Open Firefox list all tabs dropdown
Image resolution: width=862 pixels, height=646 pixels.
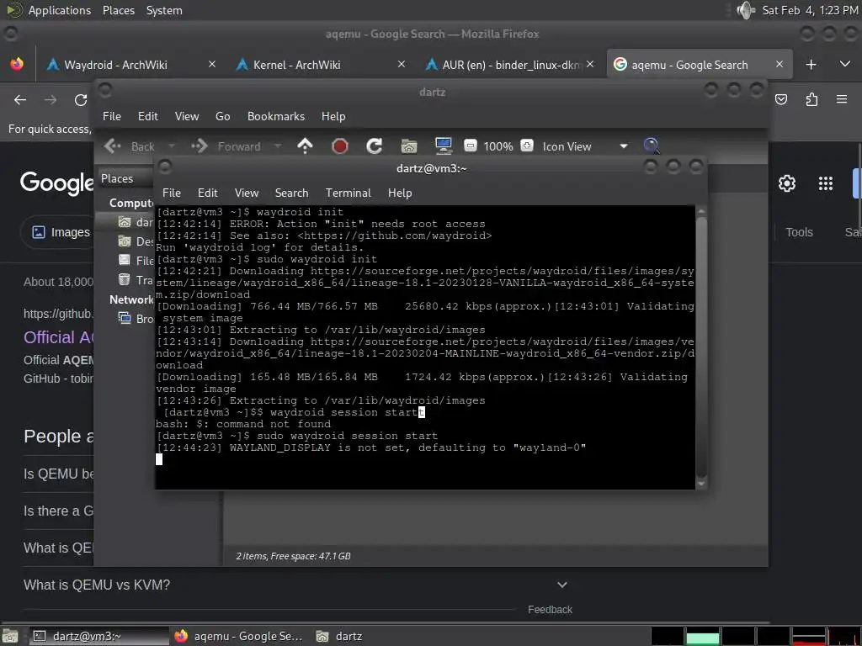(845, 64)
